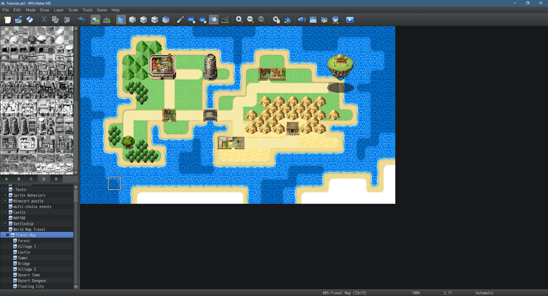Expand the Battleship map node

point(5,224)
